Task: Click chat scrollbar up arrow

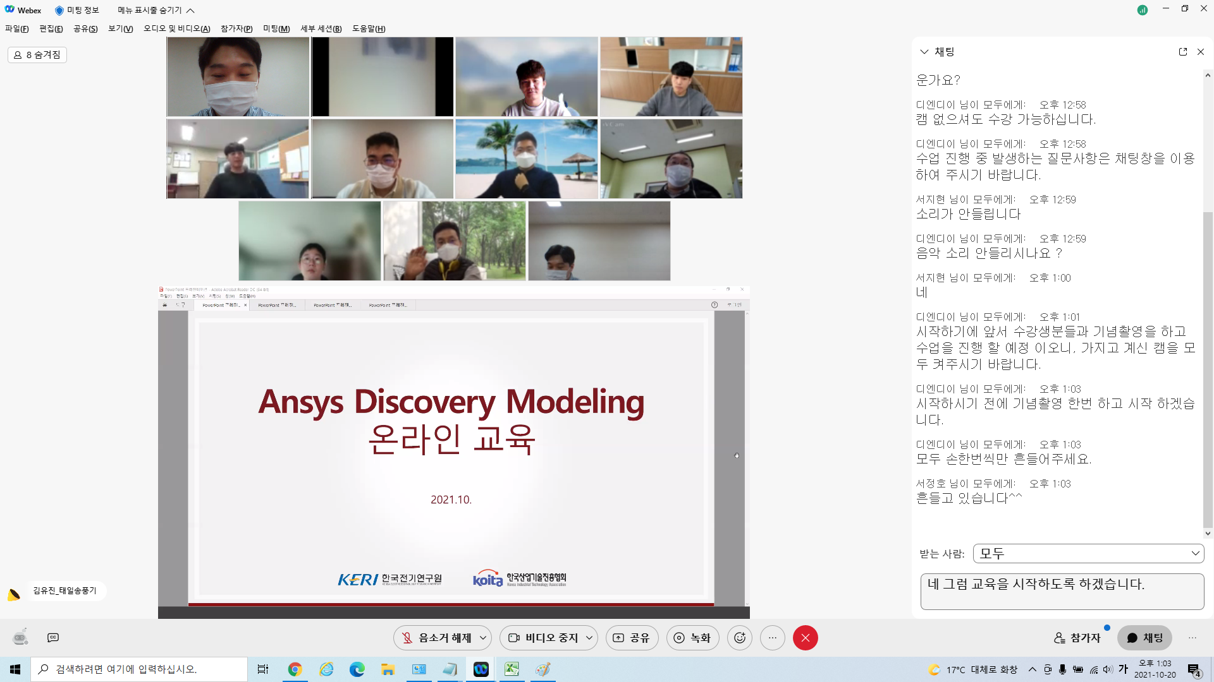Action: click(1208, 76)
